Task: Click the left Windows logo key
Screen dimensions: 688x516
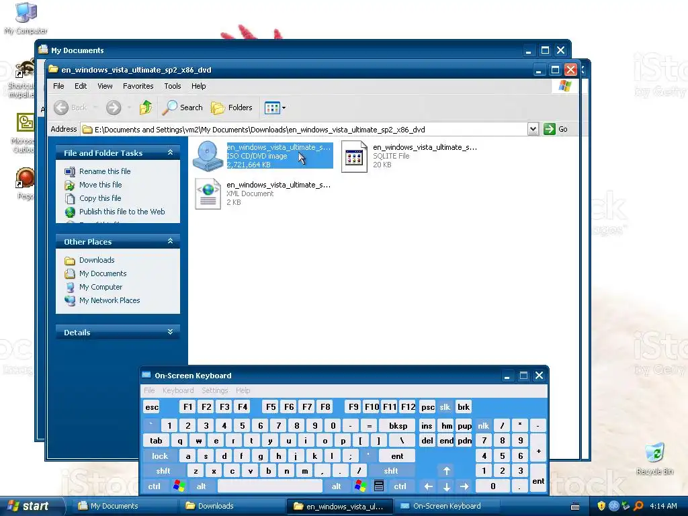Action: click(x=179, y=486)
